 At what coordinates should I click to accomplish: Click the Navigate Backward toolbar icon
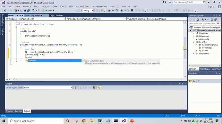(5, 11)
